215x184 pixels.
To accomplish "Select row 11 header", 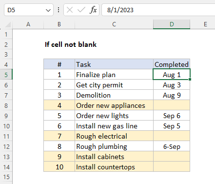I will (6, 136).
